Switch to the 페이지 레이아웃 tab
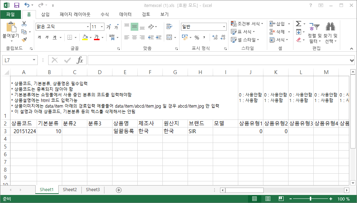This screenshot has width=357, height=203. click(x=75, y=14)
